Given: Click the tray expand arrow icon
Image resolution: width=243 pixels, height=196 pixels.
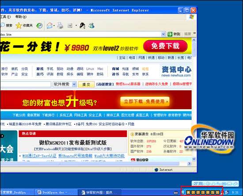Looking at the screenshot, I should tap(183, 192).
